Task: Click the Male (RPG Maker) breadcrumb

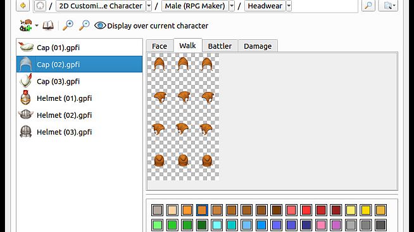Action: [x=195, y=6]
